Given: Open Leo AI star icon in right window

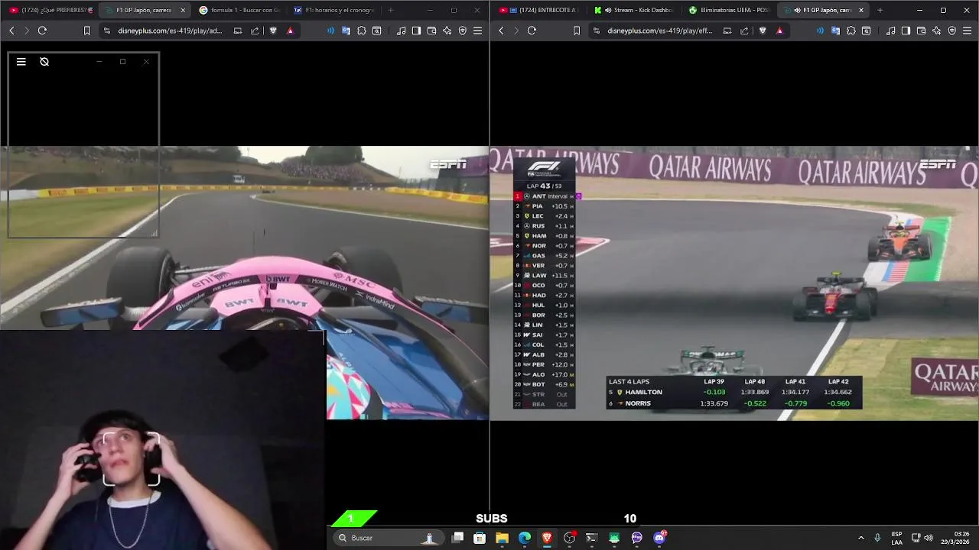Looking at the screenshot, I should [937, 31].
